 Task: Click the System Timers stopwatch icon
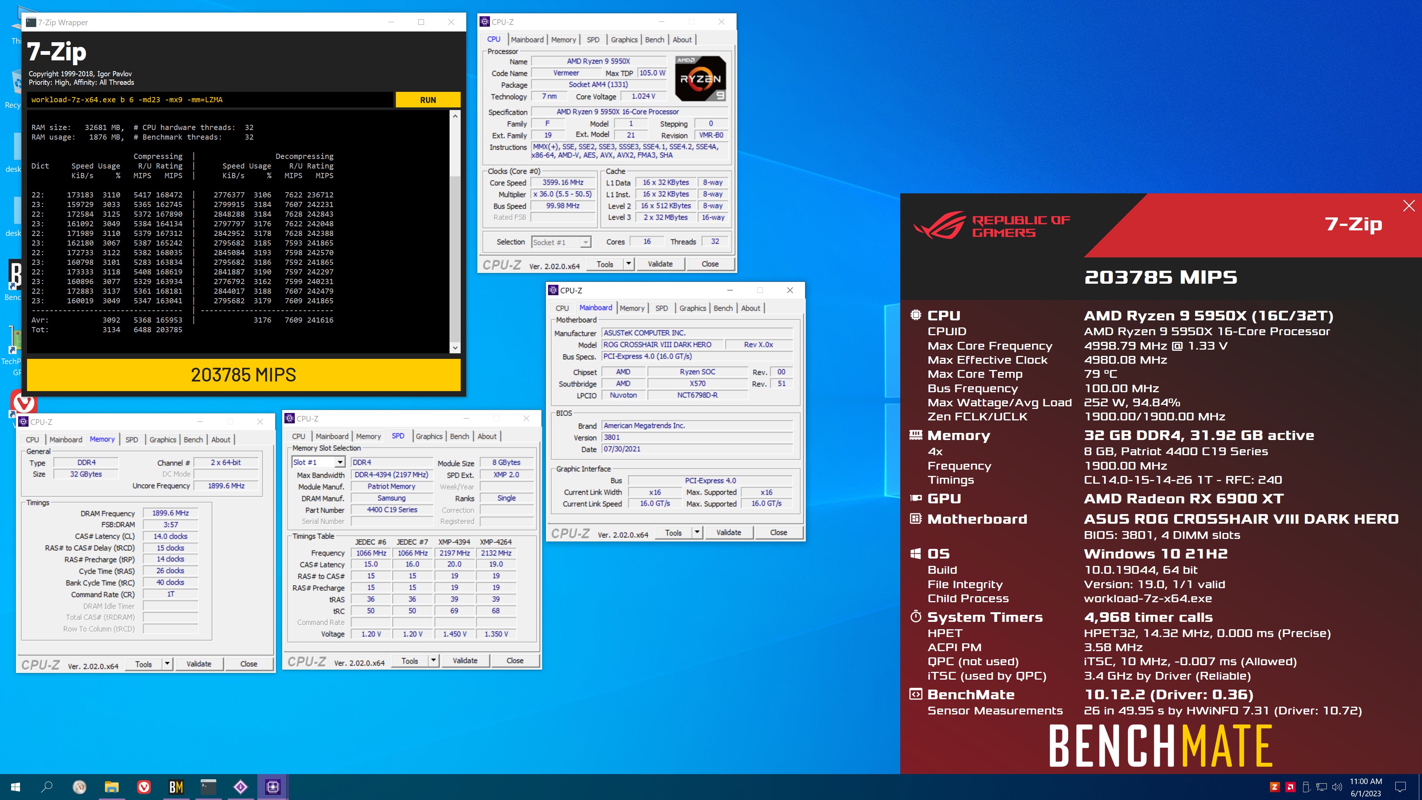[915, 616]
